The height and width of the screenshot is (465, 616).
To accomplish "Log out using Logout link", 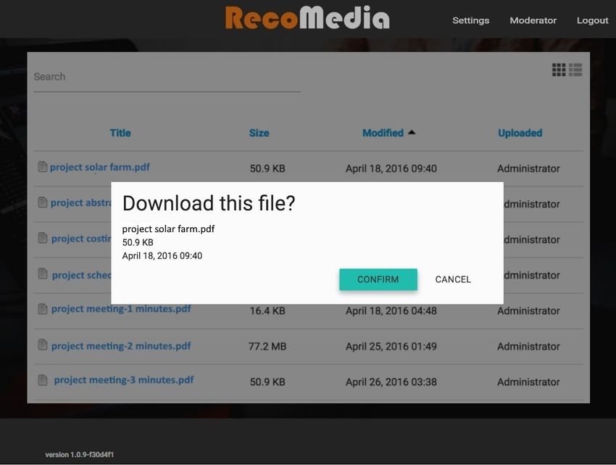I will point(592,20).
